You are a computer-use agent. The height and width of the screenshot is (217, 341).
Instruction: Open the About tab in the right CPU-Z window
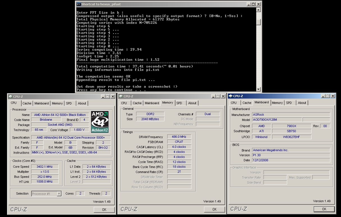(x=302, y=103)
